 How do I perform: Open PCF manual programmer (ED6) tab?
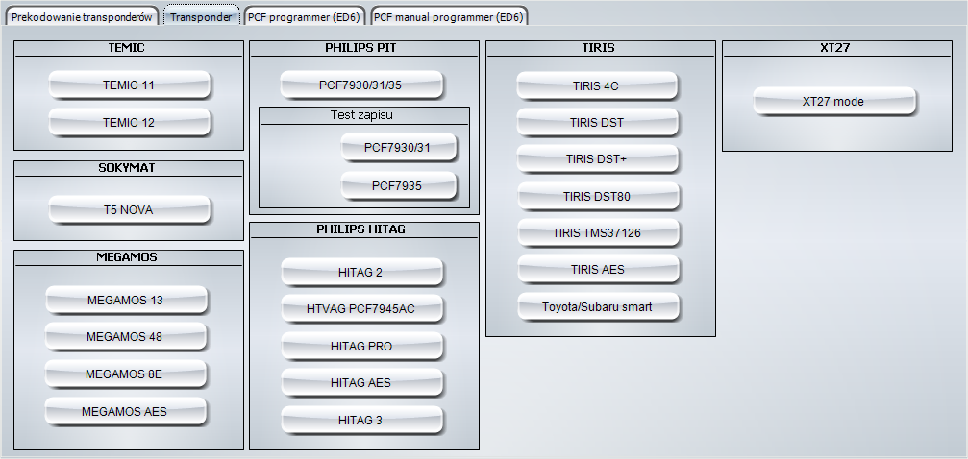[449, 16]
